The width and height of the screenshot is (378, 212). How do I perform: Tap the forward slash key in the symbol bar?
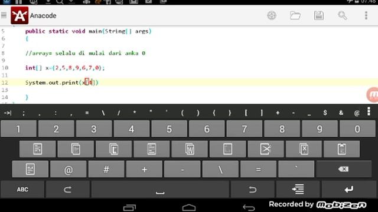(x=119, y=112)
